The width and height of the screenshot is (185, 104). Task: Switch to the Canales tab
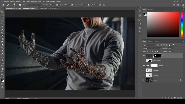pyautogui.click(x=150, y=41)
